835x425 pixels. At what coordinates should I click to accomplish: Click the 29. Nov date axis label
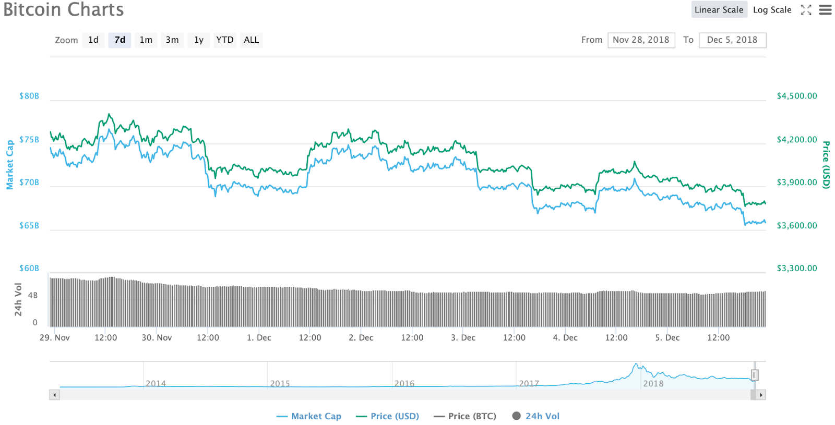tap(55, 338)
